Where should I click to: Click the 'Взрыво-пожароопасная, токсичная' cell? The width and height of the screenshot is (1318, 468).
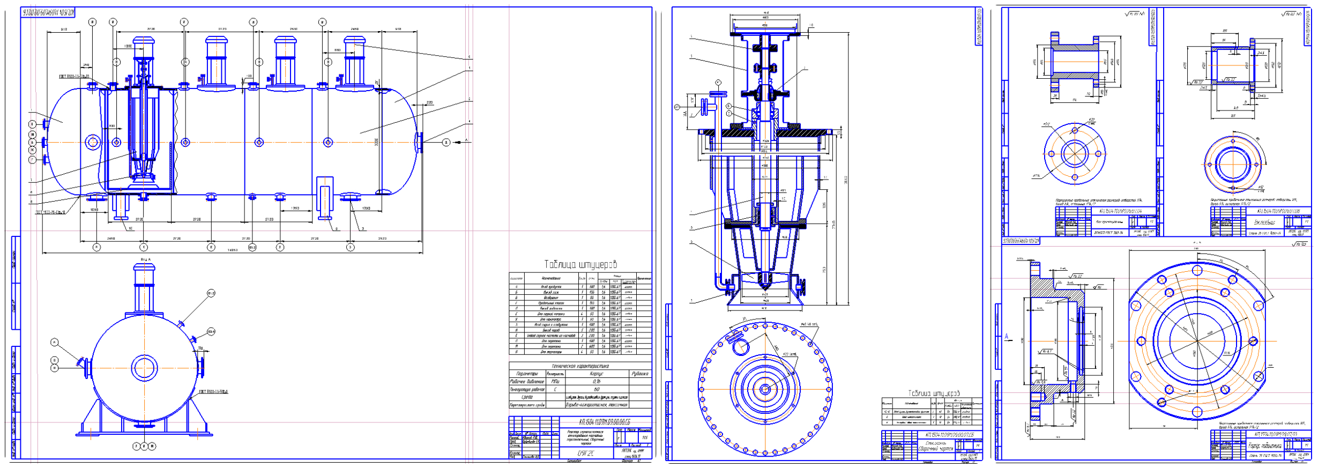click(597, 405)
